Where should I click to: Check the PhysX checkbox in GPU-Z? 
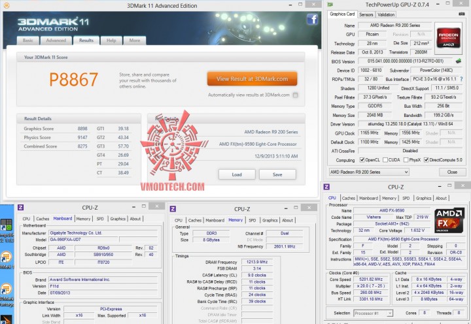pyautogui.click(x=406, y=160)
